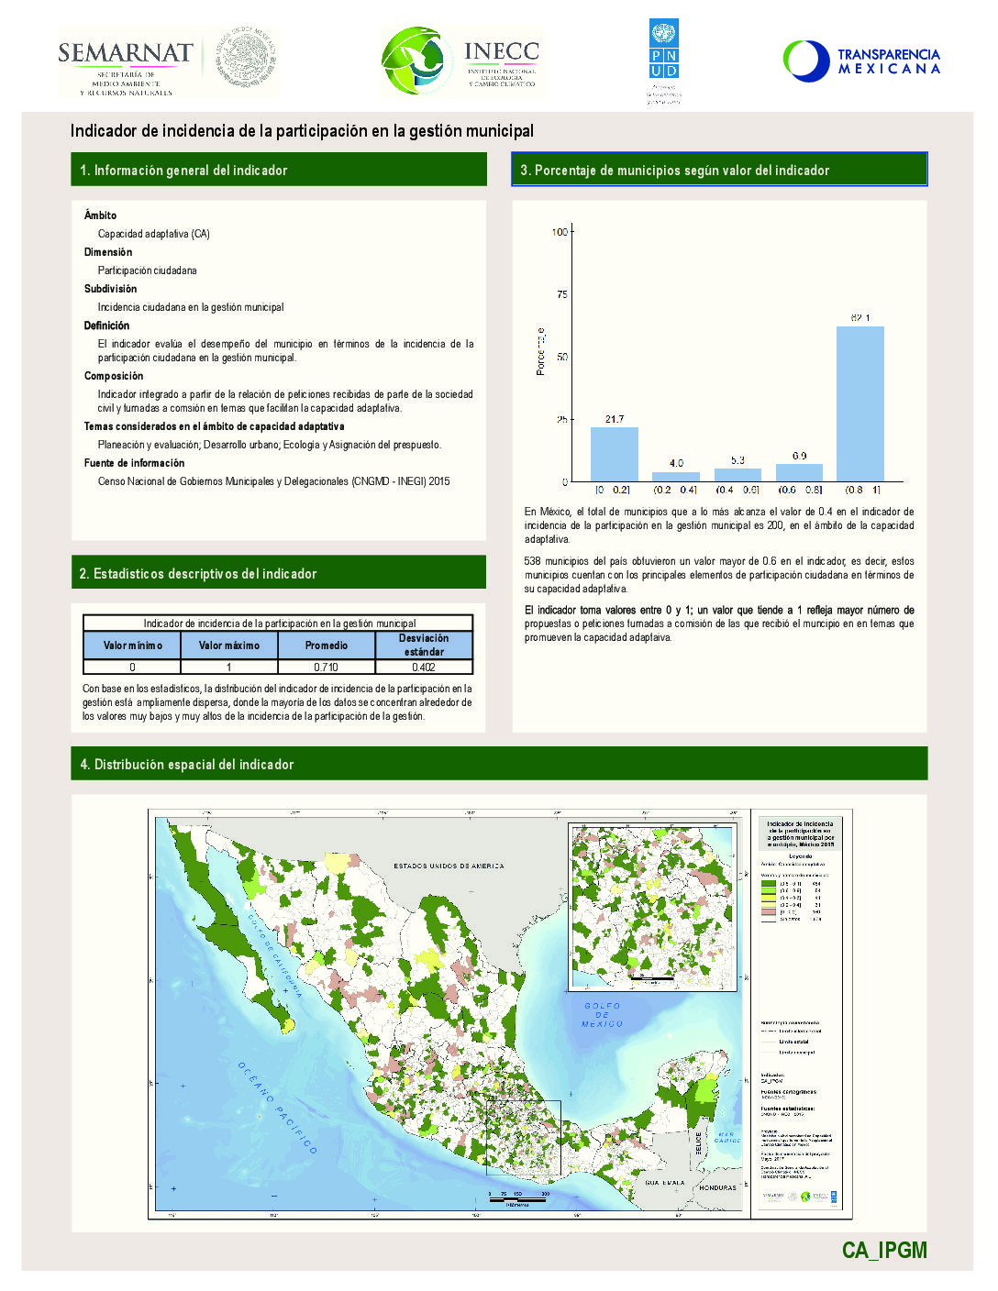Click the map's kilometer scale bar
Image resolution: width=998 pixels, height=1291 pixels.
pos(518,1198)
